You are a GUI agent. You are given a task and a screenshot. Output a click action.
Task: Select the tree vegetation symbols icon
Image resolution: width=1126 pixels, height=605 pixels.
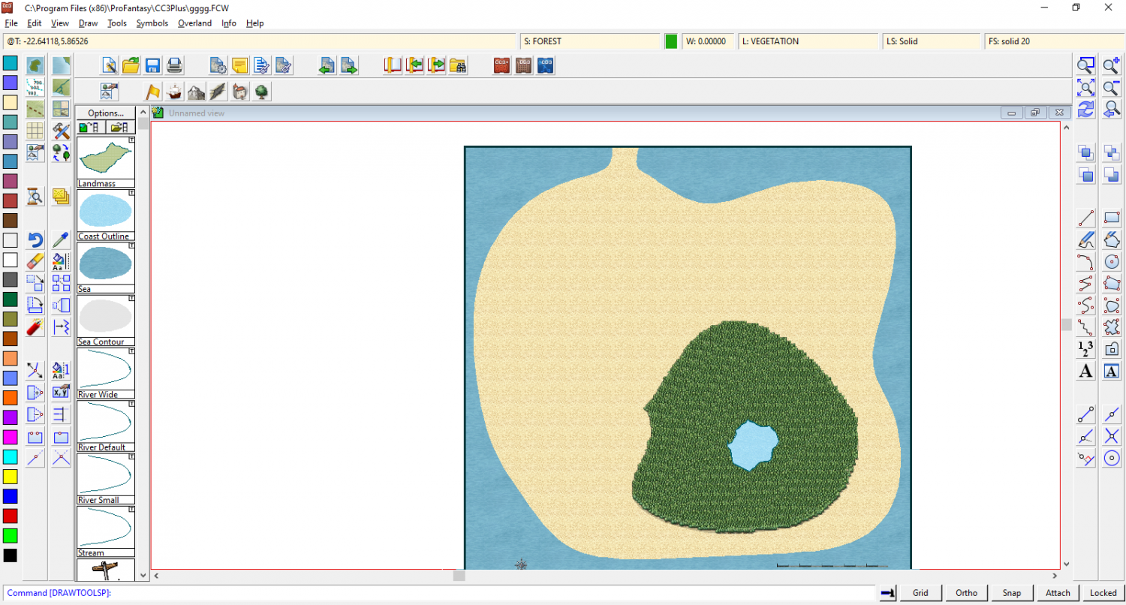262,92
